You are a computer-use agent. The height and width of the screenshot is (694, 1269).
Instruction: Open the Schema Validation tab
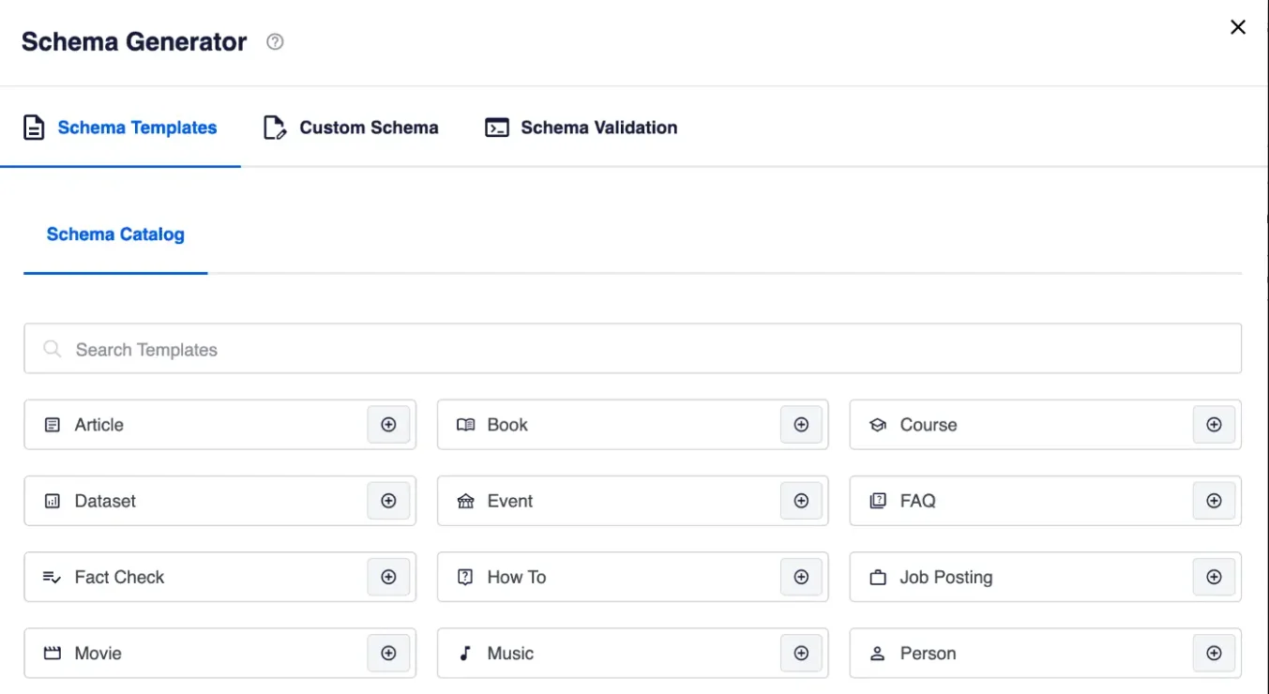pos(581,128)
